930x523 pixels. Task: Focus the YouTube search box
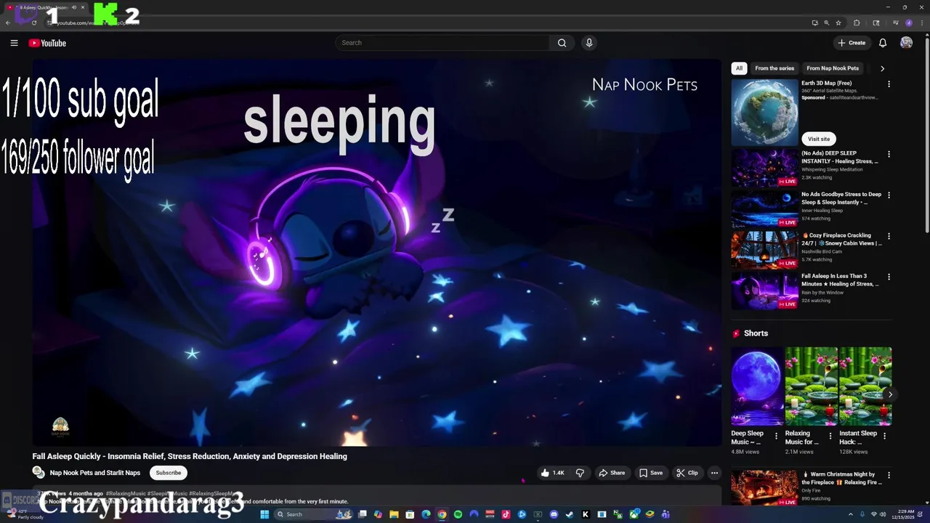point(443,43)
